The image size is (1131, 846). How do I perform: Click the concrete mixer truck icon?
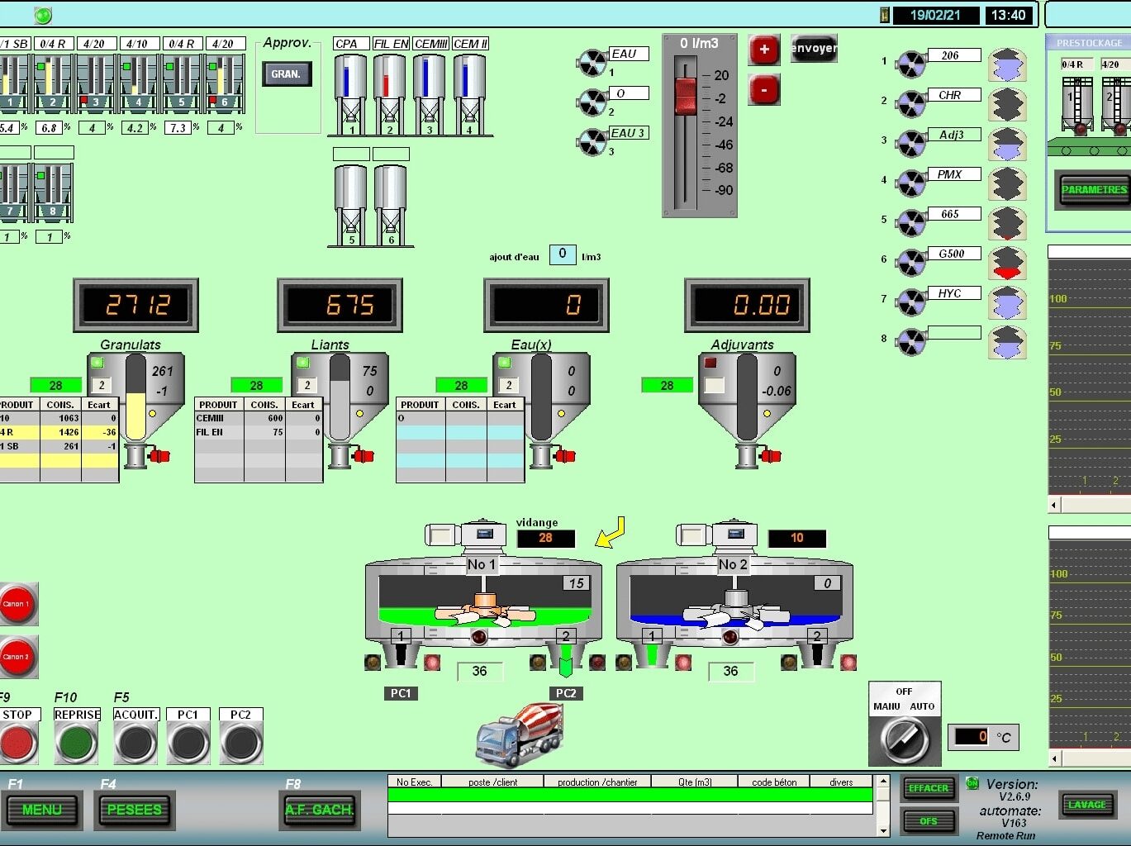click(x=519, y=734)
